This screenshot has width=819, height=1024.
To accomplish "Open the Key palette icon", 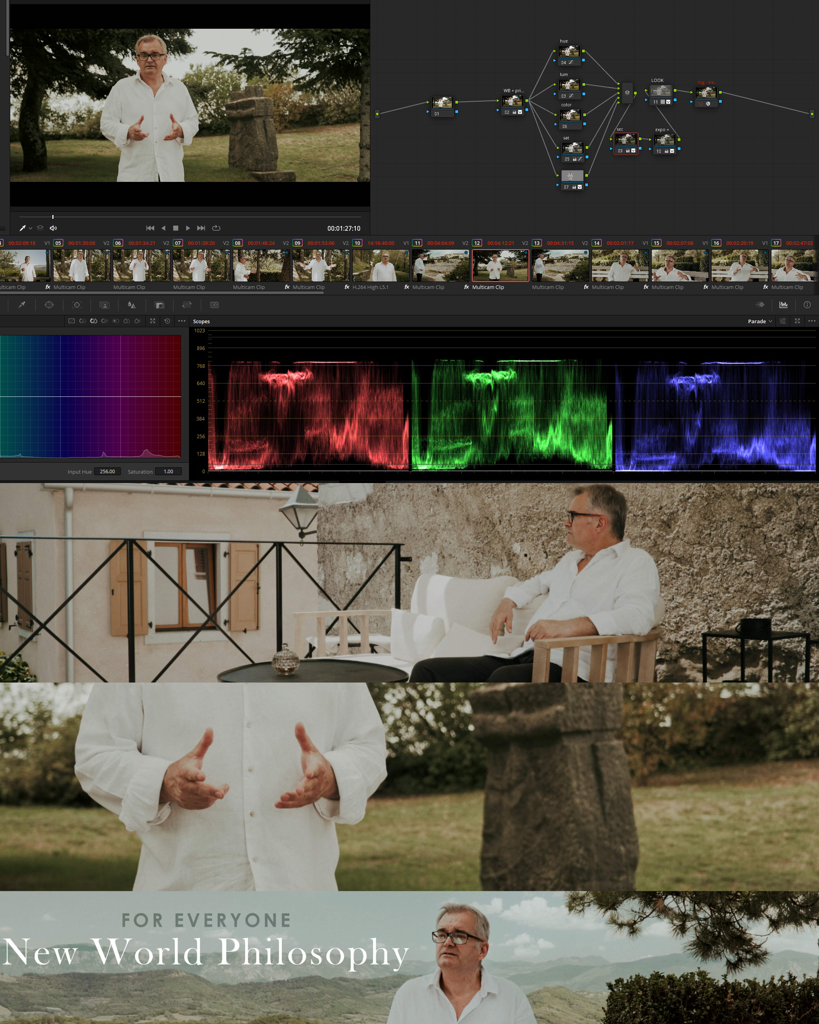I will (x=159, y=305).
